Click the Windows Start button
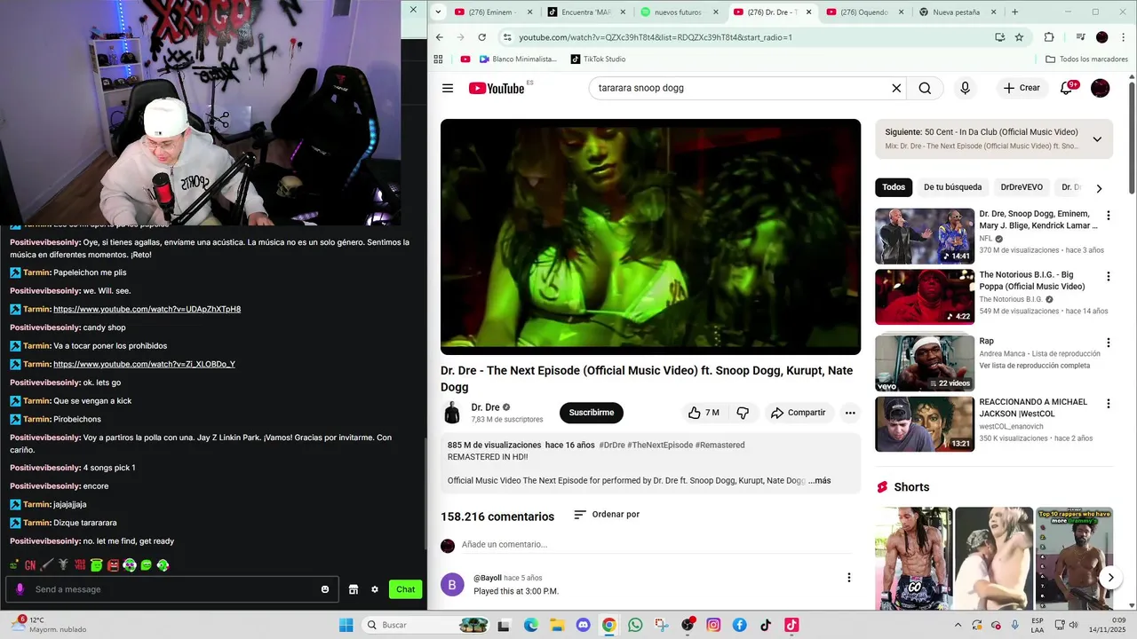Screen dimensions: 1137x639 click(346, 625)
